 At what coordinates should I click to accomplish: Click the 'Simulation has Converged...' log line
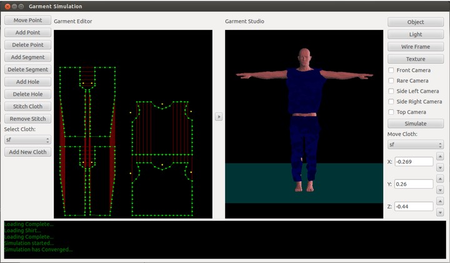pyautogui.click(x=39, y=249)
